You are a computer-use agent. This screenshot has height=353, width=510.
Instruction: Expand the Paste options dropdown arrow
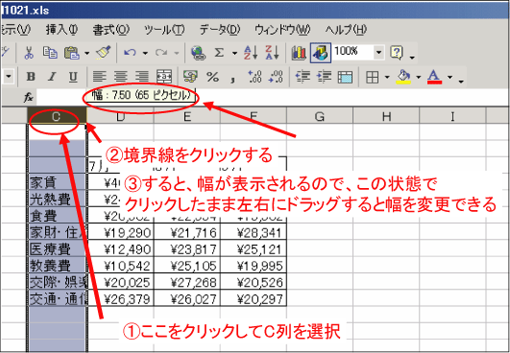86,53
